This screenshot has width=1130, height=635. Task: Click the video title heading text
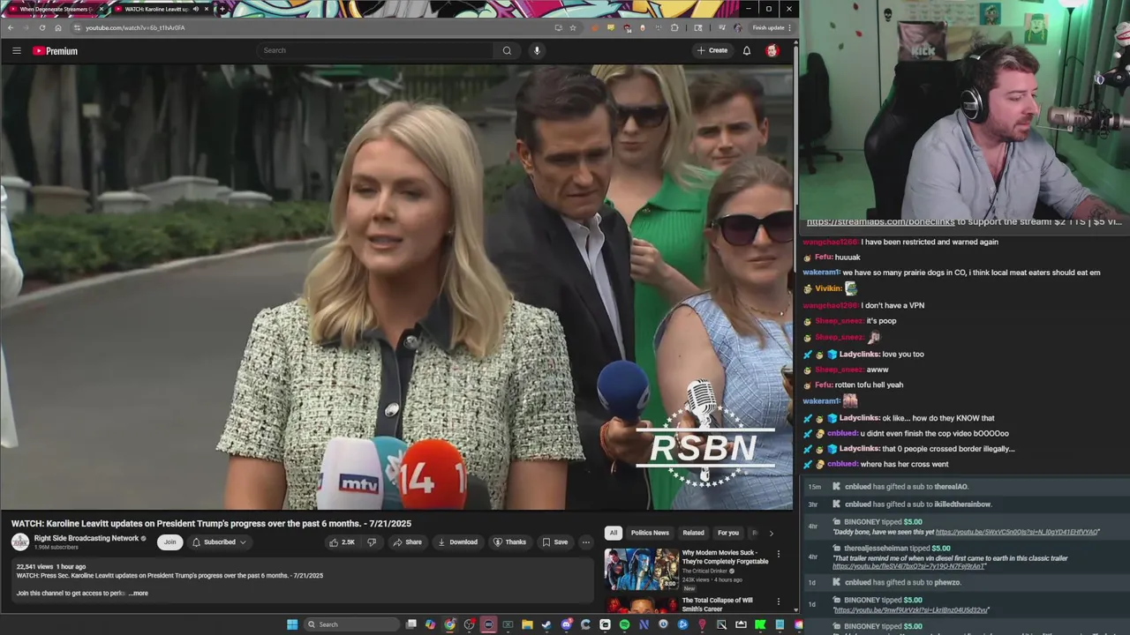coord(211,524)
